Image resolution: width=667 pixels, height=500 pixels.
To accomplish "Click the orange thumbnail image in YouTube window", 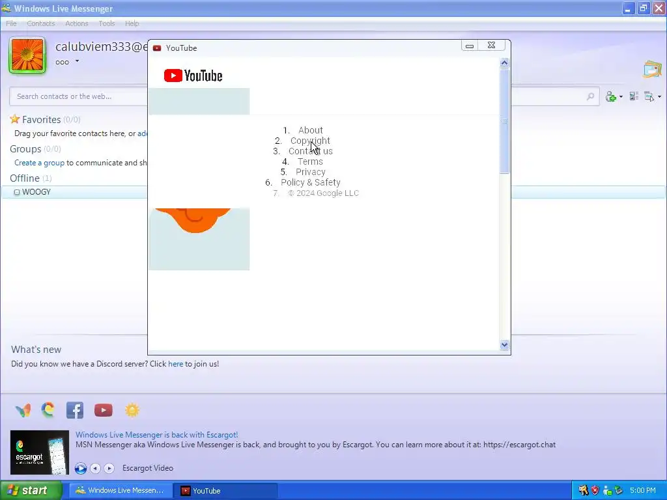I will tap(199, 239).
